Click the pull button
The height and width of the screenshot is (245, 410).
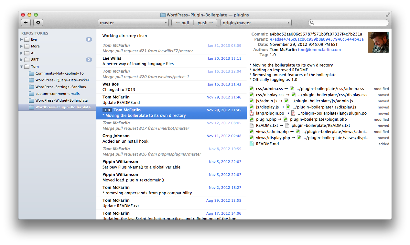tap(182, 23)
